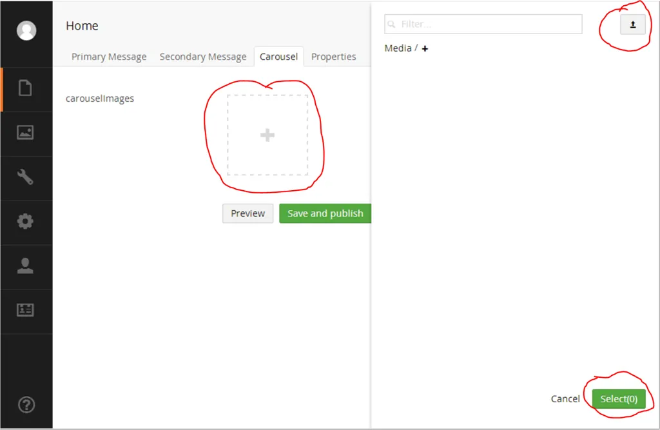
Task: Open the Content section document icon
Action: [25, 88]
